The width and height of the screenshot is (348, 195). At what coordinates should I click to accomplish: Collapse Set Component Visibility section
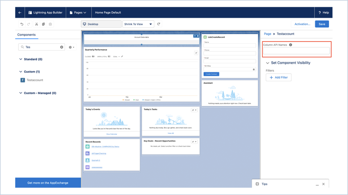[267, 63]
